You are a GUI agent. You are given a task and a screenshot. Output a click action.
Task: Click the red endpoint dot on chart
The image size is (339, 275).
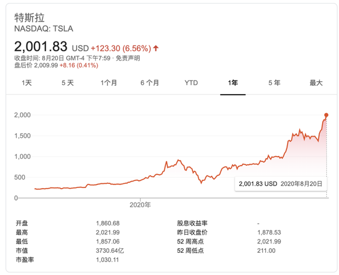point(326,115)
